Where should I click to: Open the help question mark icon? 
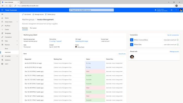pyautogui.click(x=176, y=10)
